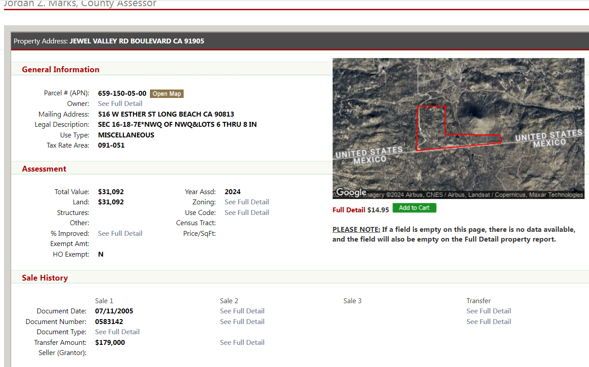
Task: Click the Transfer column header
Action: pyautogui.click(x=479, y=301)
